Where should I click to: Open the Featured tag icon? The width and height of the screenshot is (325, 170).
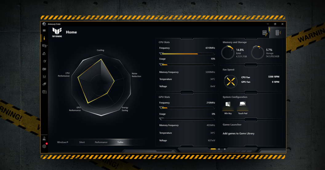(44, 84)
